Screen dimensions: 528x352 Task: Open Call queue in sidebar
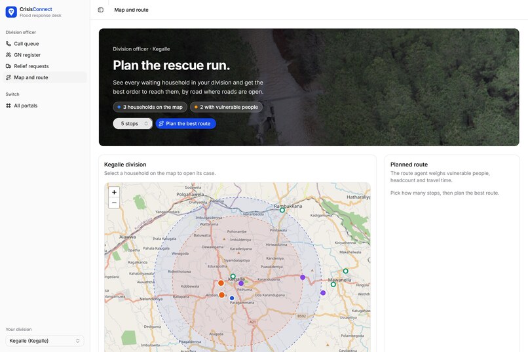[45, 44]
